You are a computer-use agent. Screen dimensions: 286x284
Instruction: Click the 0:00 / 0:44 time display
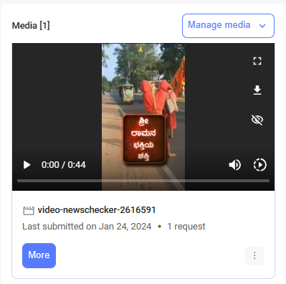point(64,165)
